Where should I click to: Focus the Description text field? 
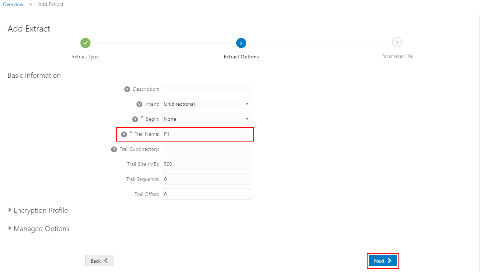tap(207, 89)
